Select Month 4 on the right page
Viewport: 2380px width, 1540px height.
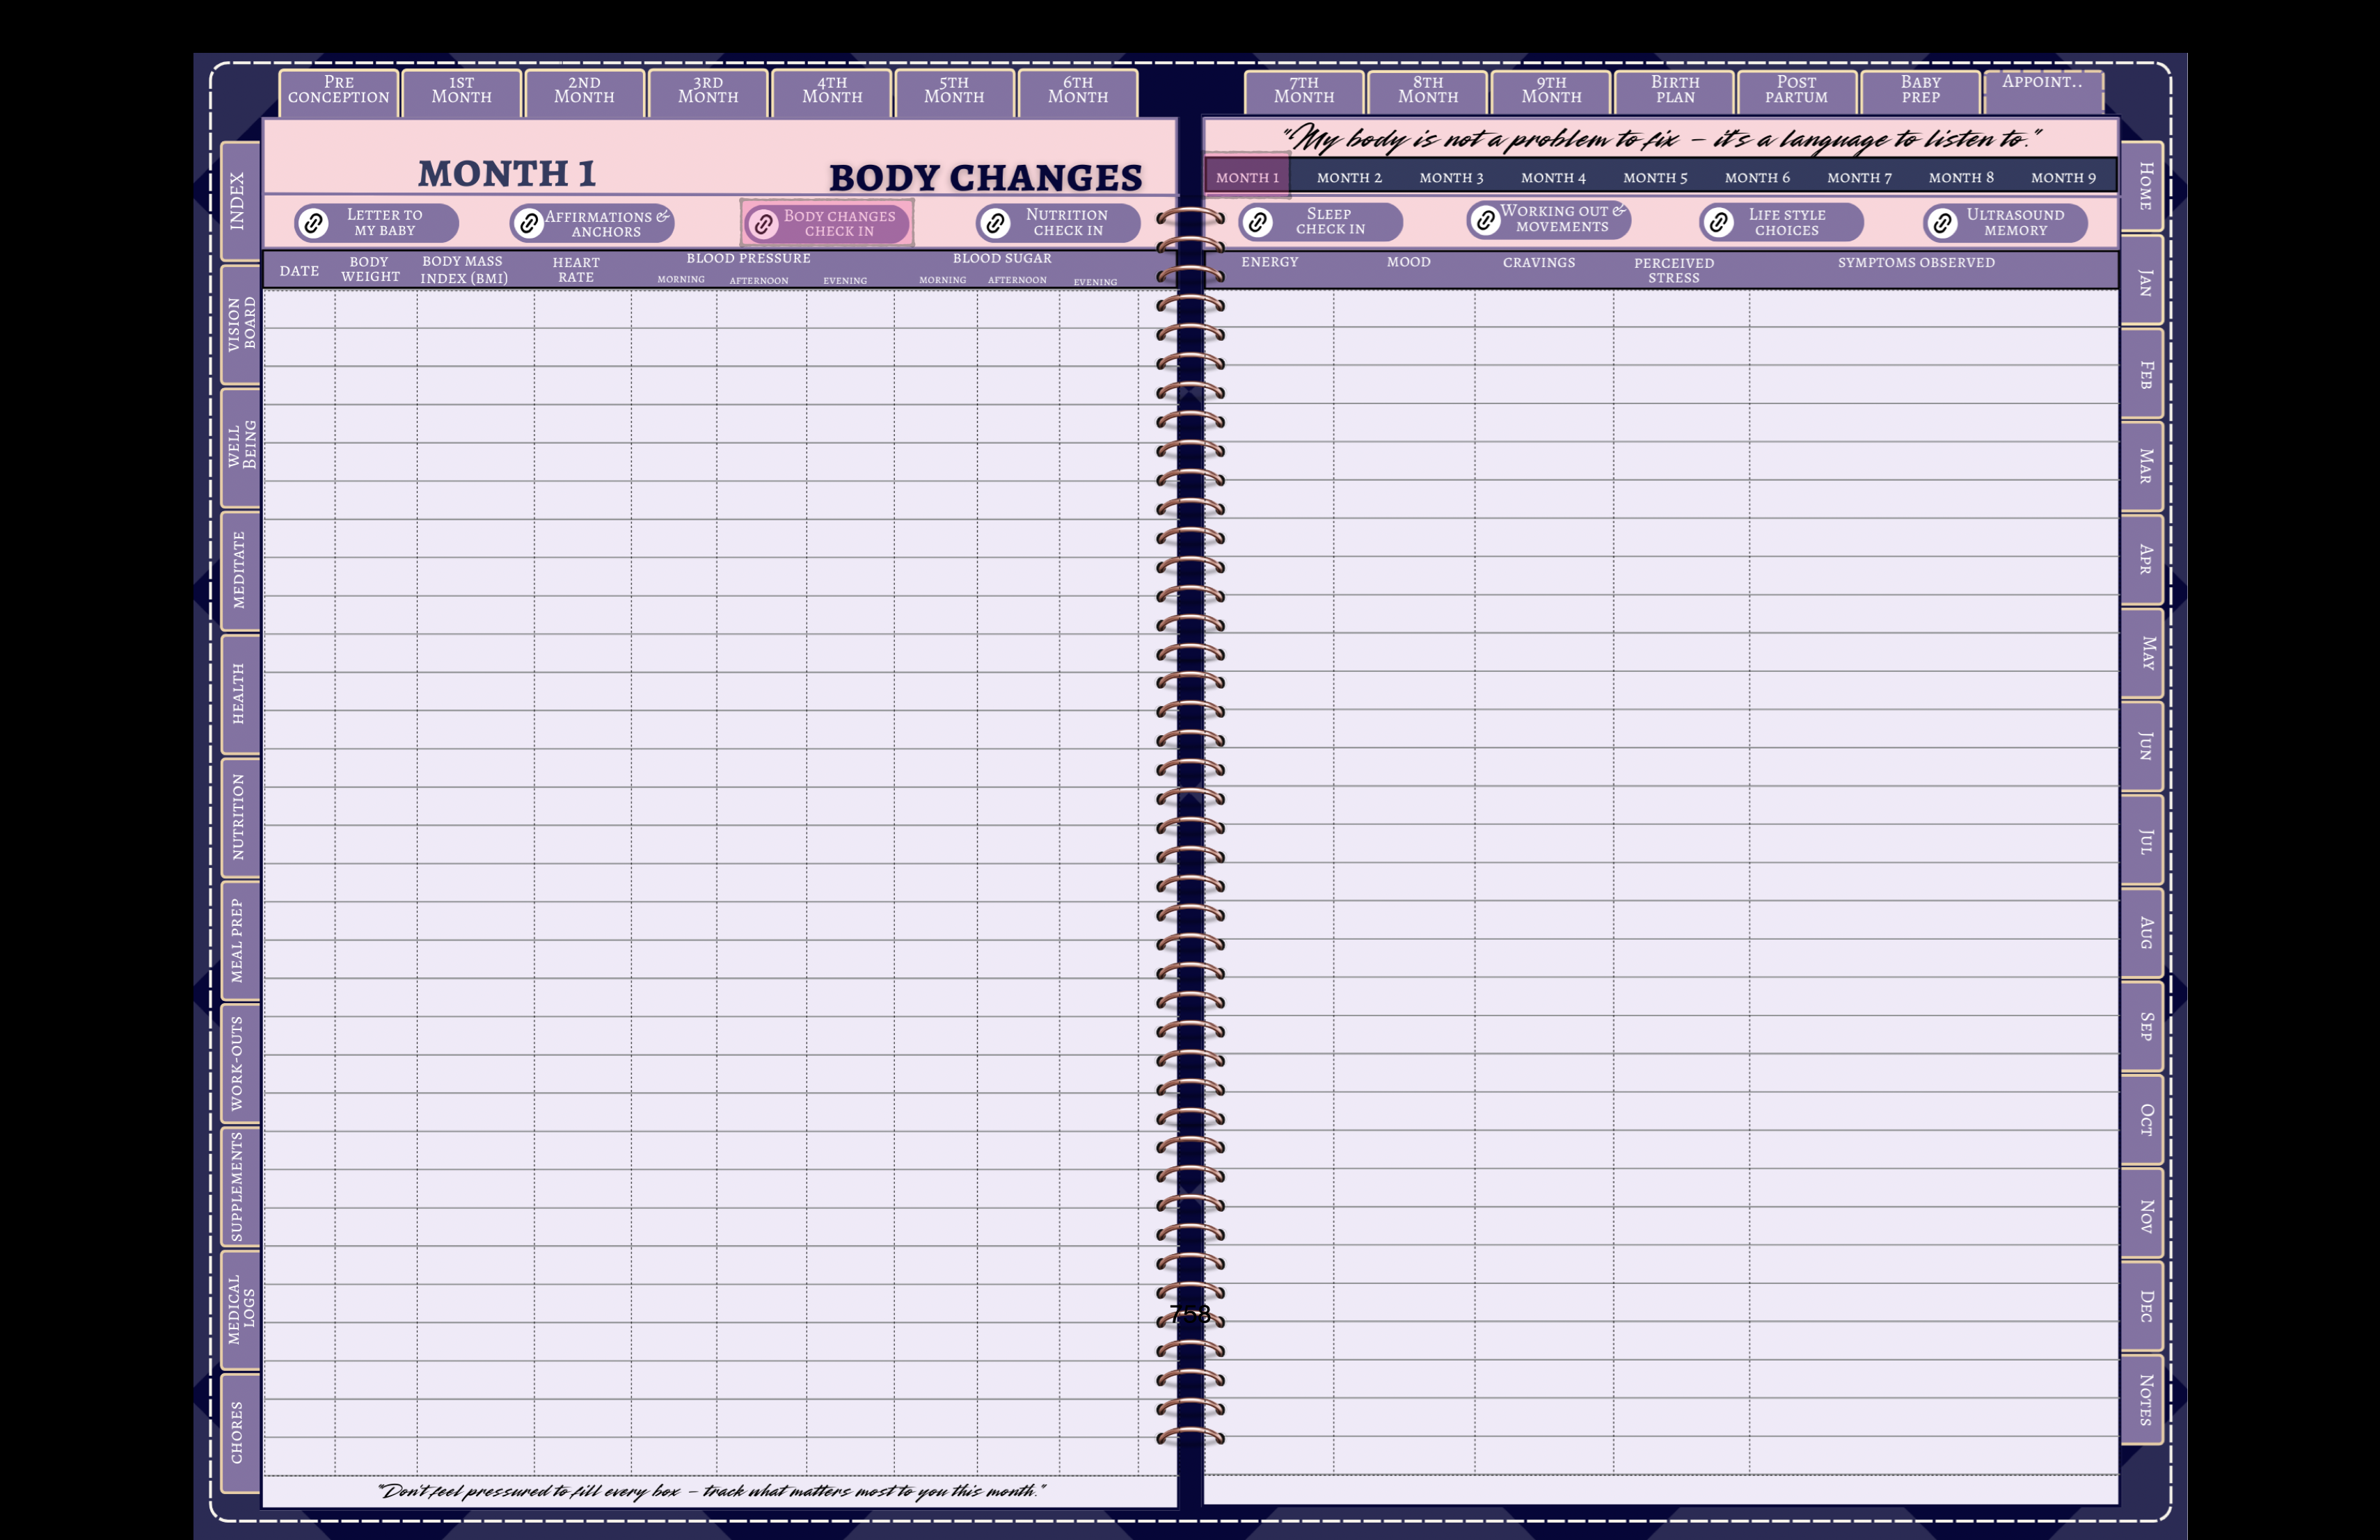point(1555,177)
